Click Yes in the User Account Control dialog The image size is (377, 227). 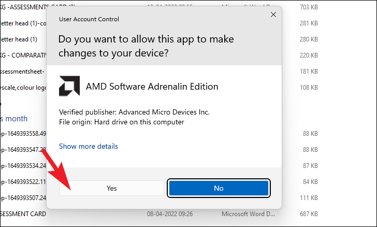111,188
